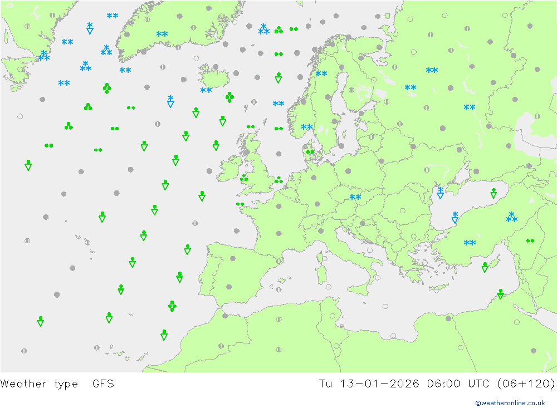Select the gray cloud dot over Iceland
This screenshot has height=408, width=557.
coord(216,67)
